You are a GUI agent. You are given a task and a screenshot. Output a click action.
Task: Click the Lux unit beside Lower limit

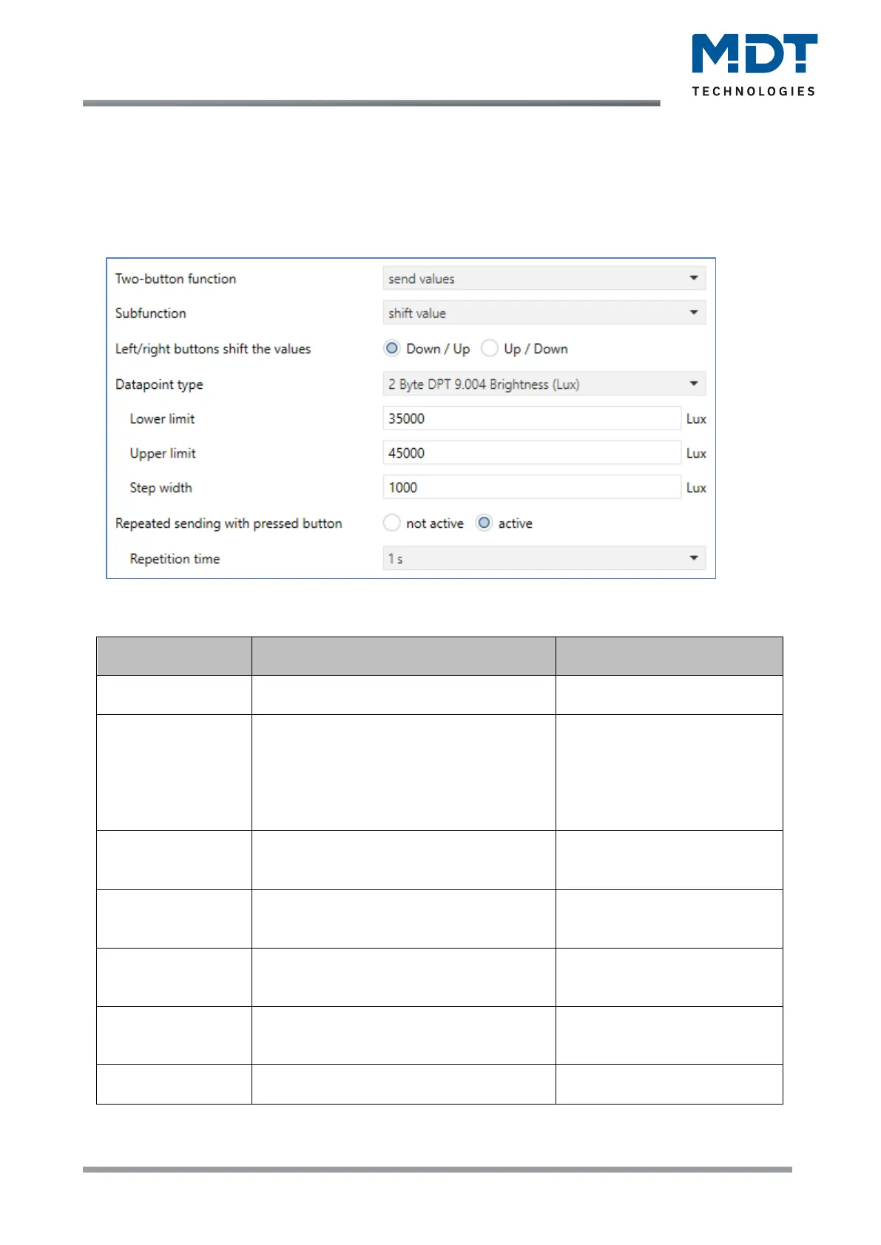click(696, 419)
